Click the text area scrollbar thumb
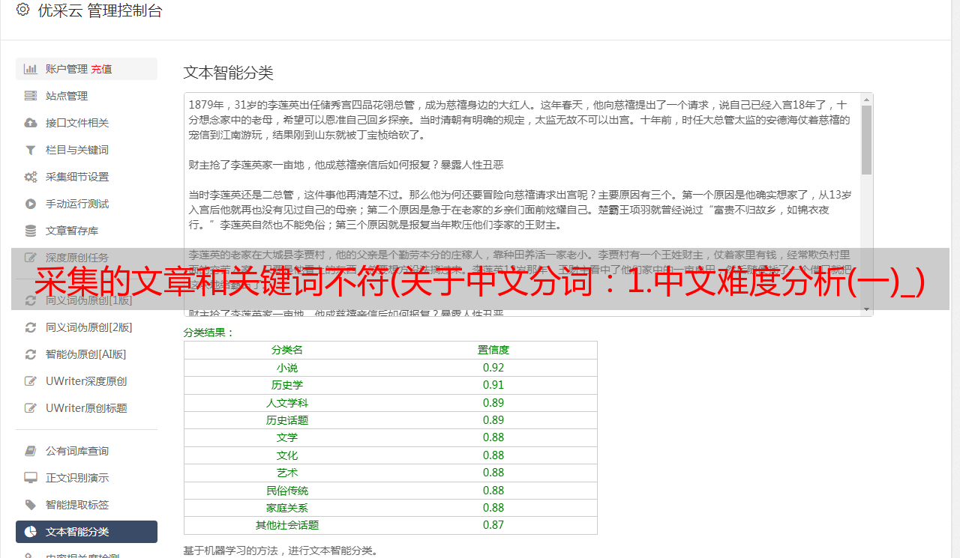Viewport: 960px width, 558px height. click(x=867, y=140)
